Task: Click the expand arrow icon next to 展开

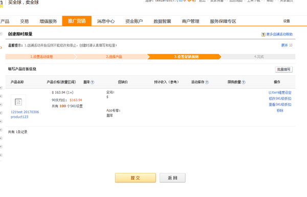Action: (x=291, y=45)
